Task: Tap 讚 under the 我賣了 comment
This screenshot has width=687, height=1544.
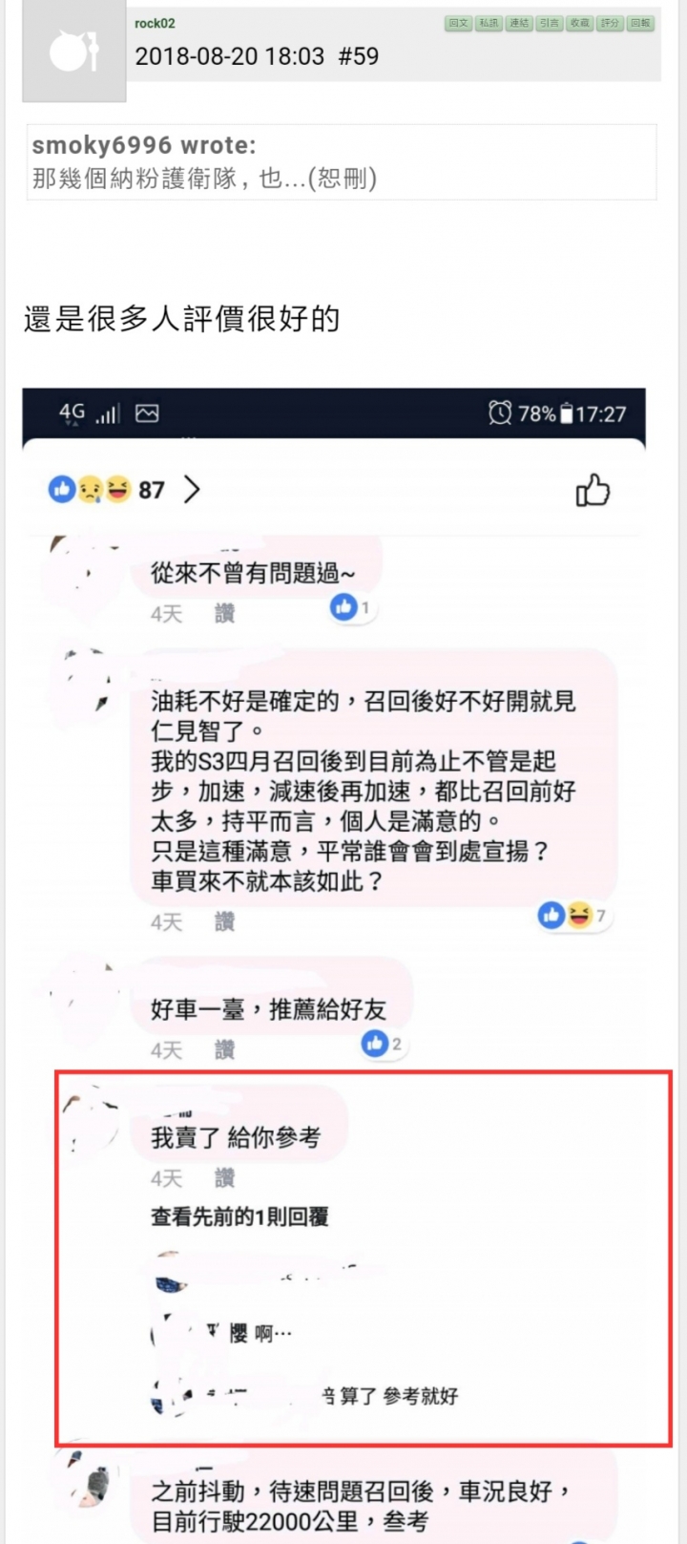Action: tap(224, 1178)
